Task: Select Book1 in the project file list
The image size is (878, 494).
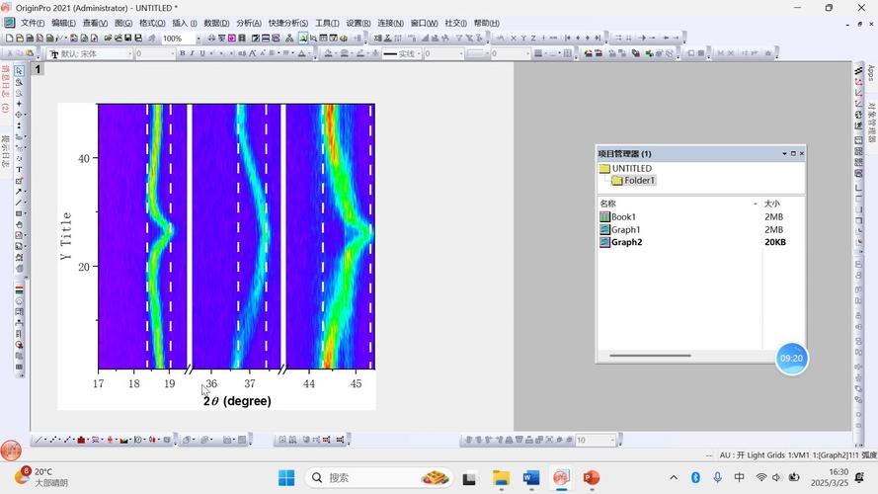Action: tap(622, 217)
